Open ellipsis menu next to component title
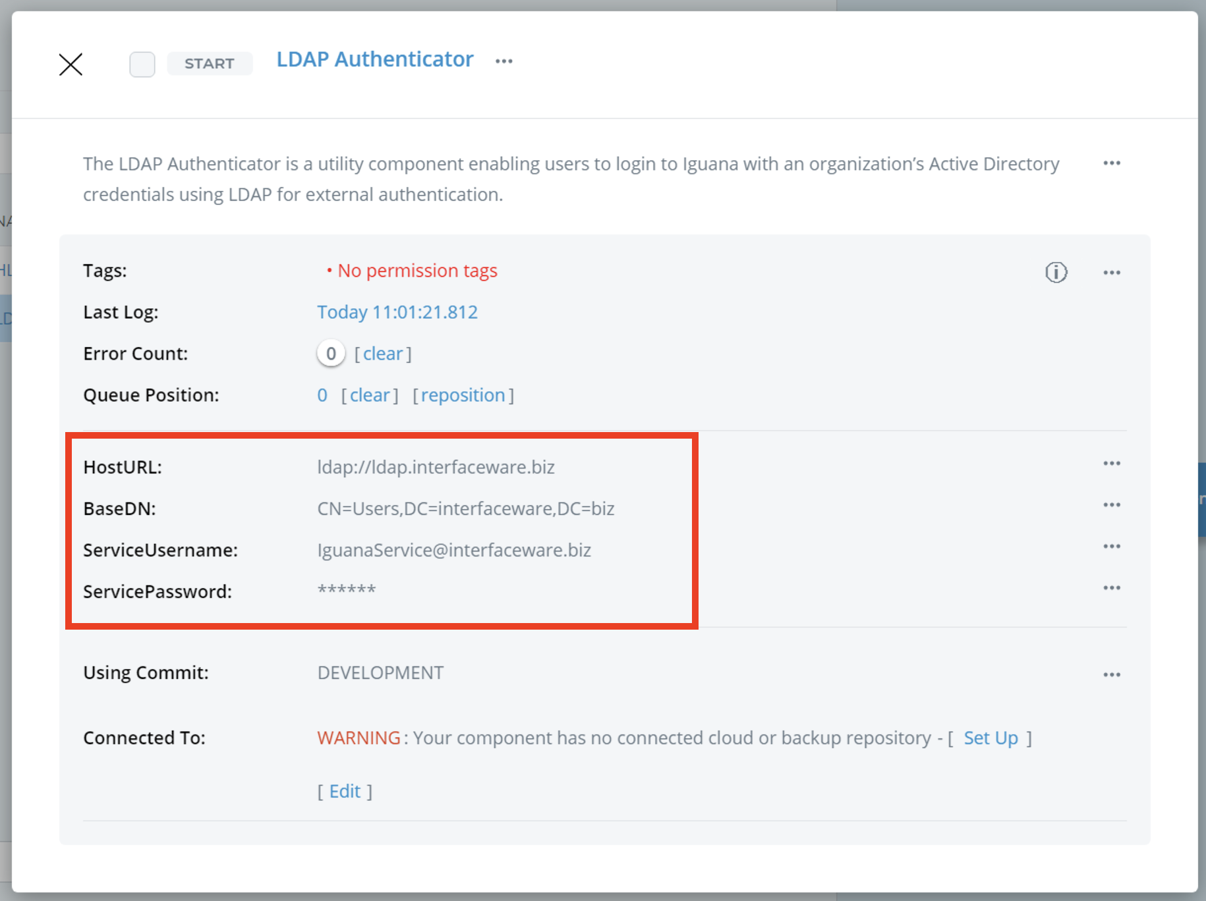This screenshot has width=1206, height=901. pyautogui.click(x=504, y=61)
